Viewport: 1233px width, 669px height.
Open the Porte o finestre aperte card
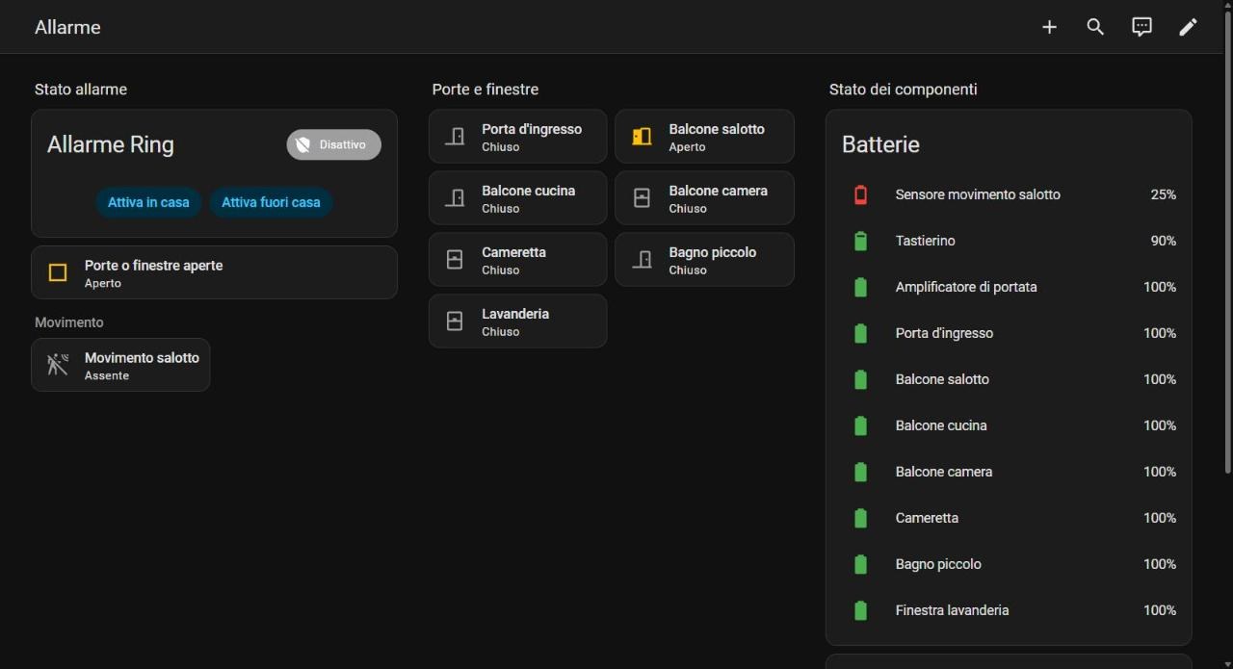(x=214, y=272)
